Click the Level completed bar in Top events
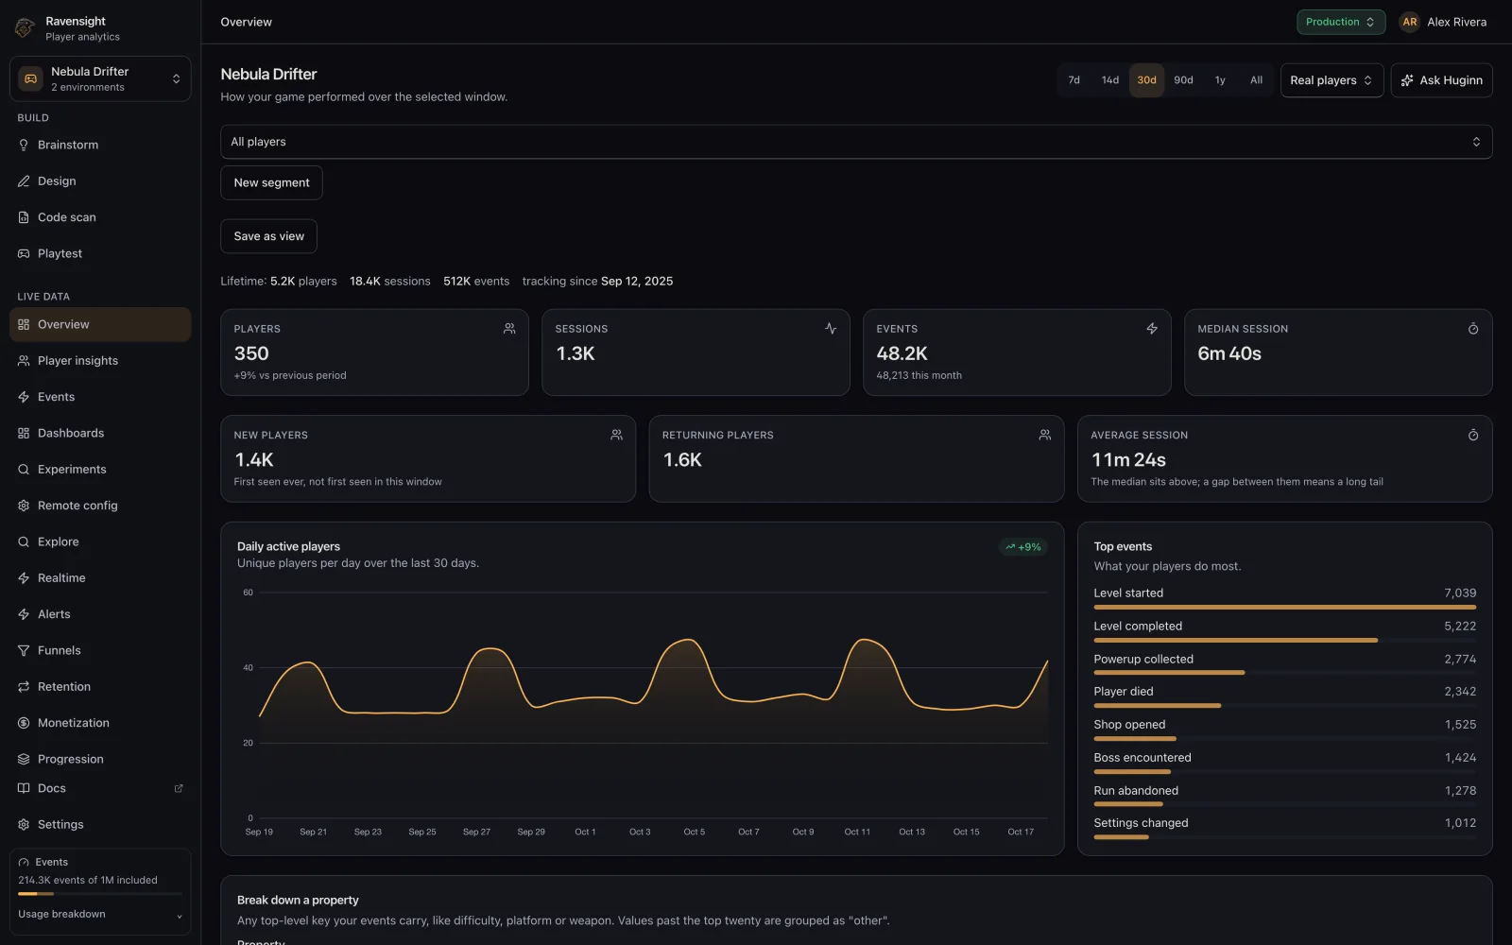Screen dimensions: 1512x945 [x=1284, y=640]
